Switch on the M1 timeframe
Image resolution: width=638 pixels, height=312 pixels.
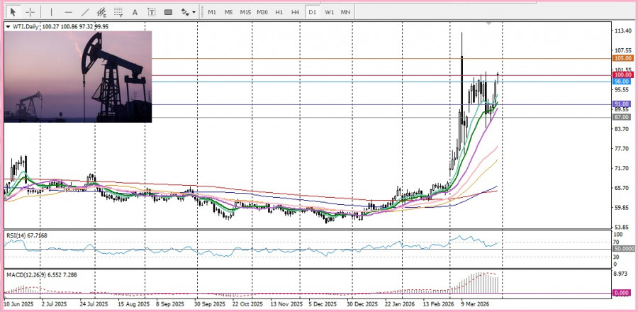click(212, 12)
